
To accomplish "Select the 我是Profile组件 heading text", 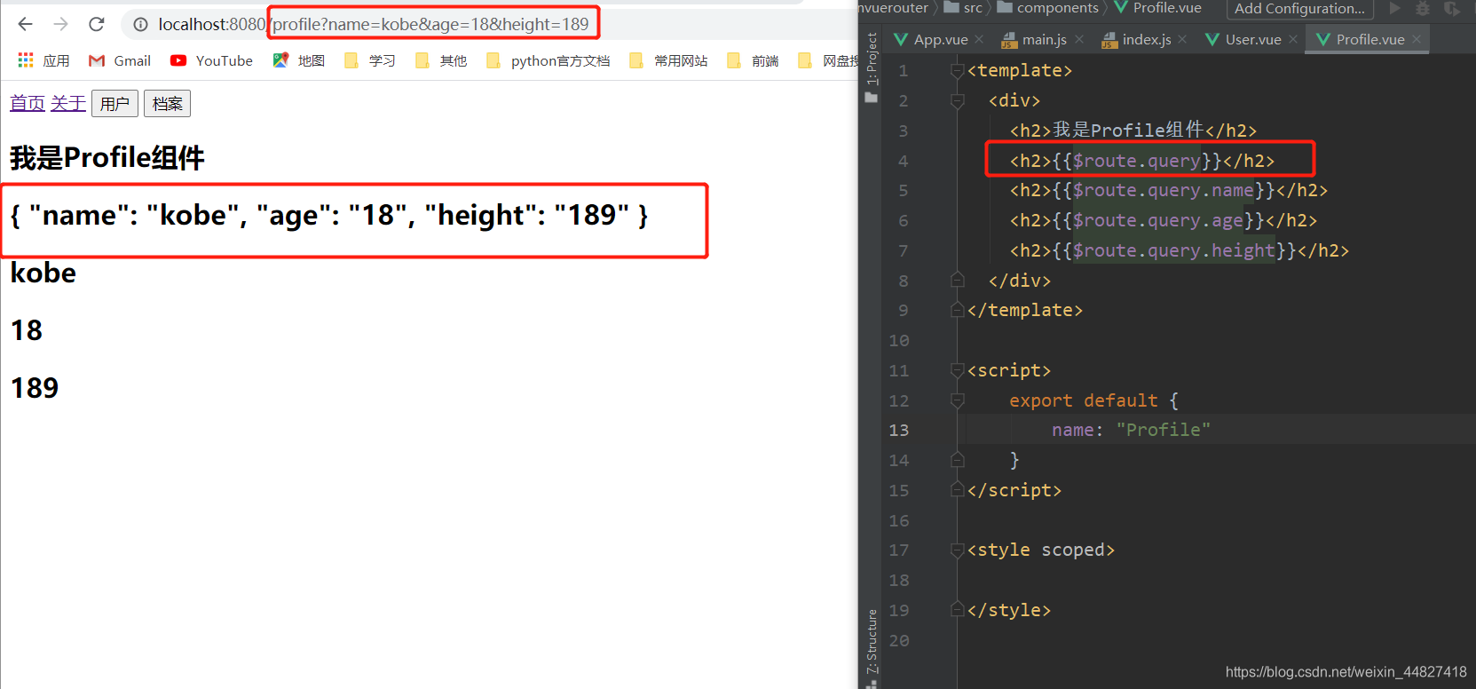I will [107, 158].
